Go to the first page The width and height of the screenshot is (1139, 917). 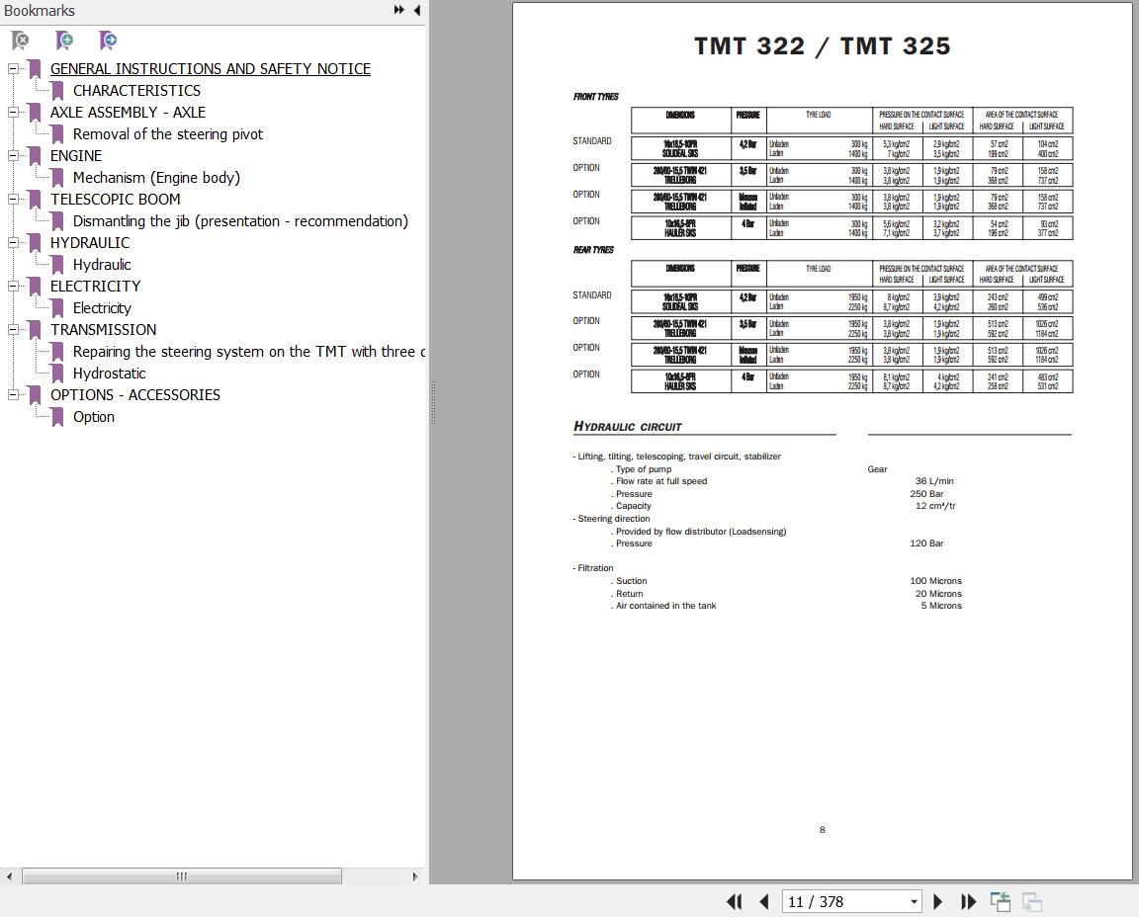point(734,902)
